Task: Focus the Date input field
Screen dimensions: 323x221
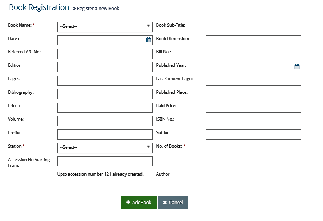Action: pos(105,40)
